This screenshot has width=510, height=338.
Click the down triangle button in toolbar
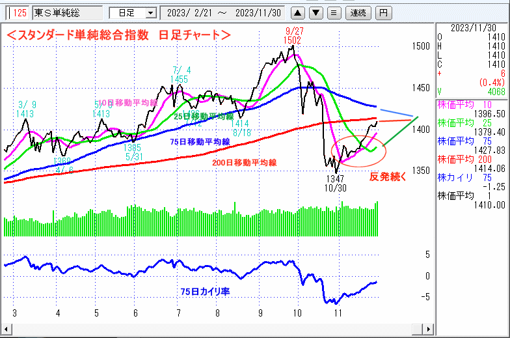315,12
